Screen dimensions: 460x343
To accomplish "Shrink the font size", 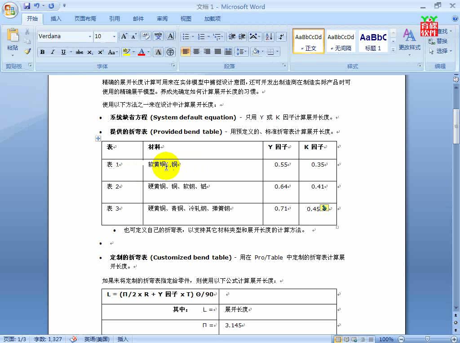I will click(x=134, y=36).
